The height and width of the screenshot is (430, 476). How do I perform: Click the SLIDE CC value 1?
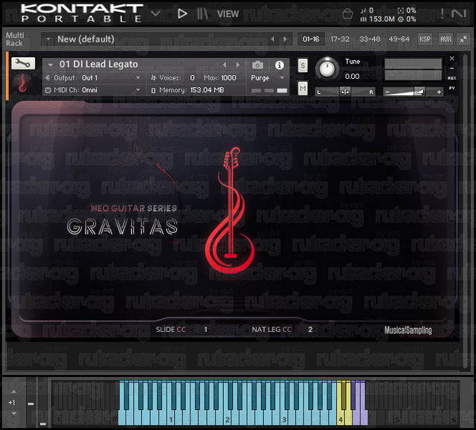(206, 330)
